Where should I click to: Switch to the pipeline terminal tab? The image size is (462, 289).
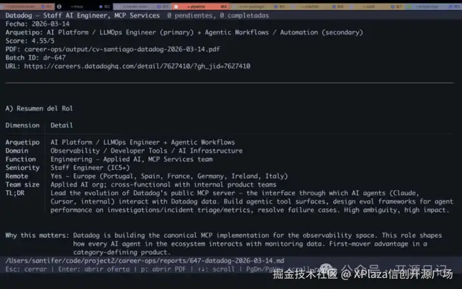[200, 6]
